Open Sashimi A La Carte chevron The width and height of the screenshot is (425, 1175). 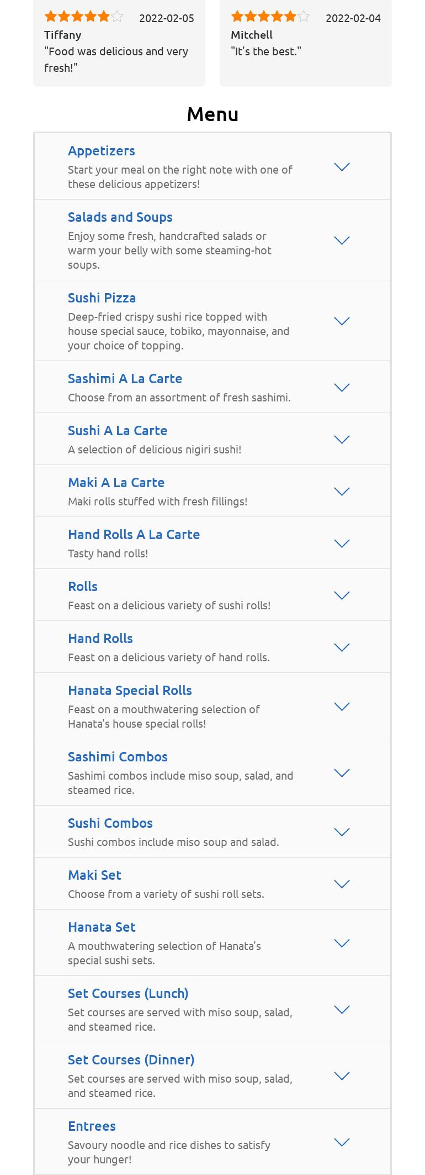click(342, 388)
